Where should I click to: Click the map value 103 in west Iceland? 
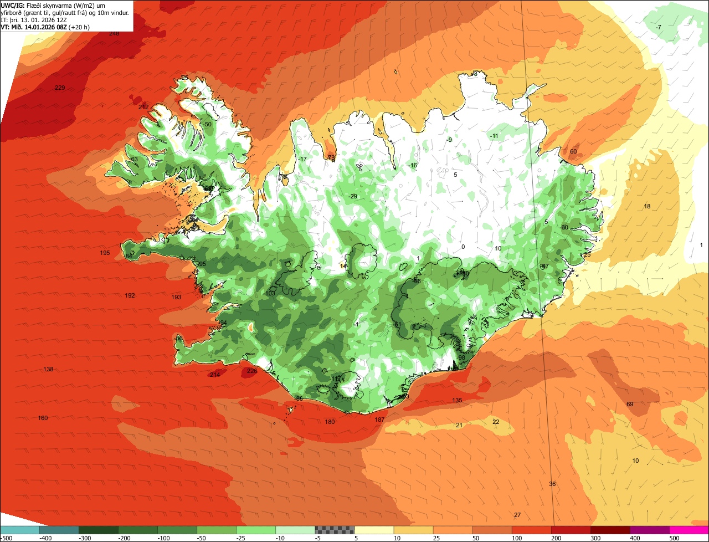(270, 293)
